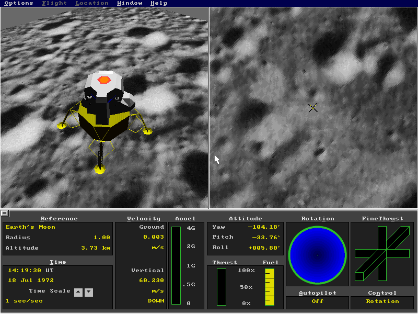
Task: Click the DOWN direction indicator
Action: (x=156, y=301)
